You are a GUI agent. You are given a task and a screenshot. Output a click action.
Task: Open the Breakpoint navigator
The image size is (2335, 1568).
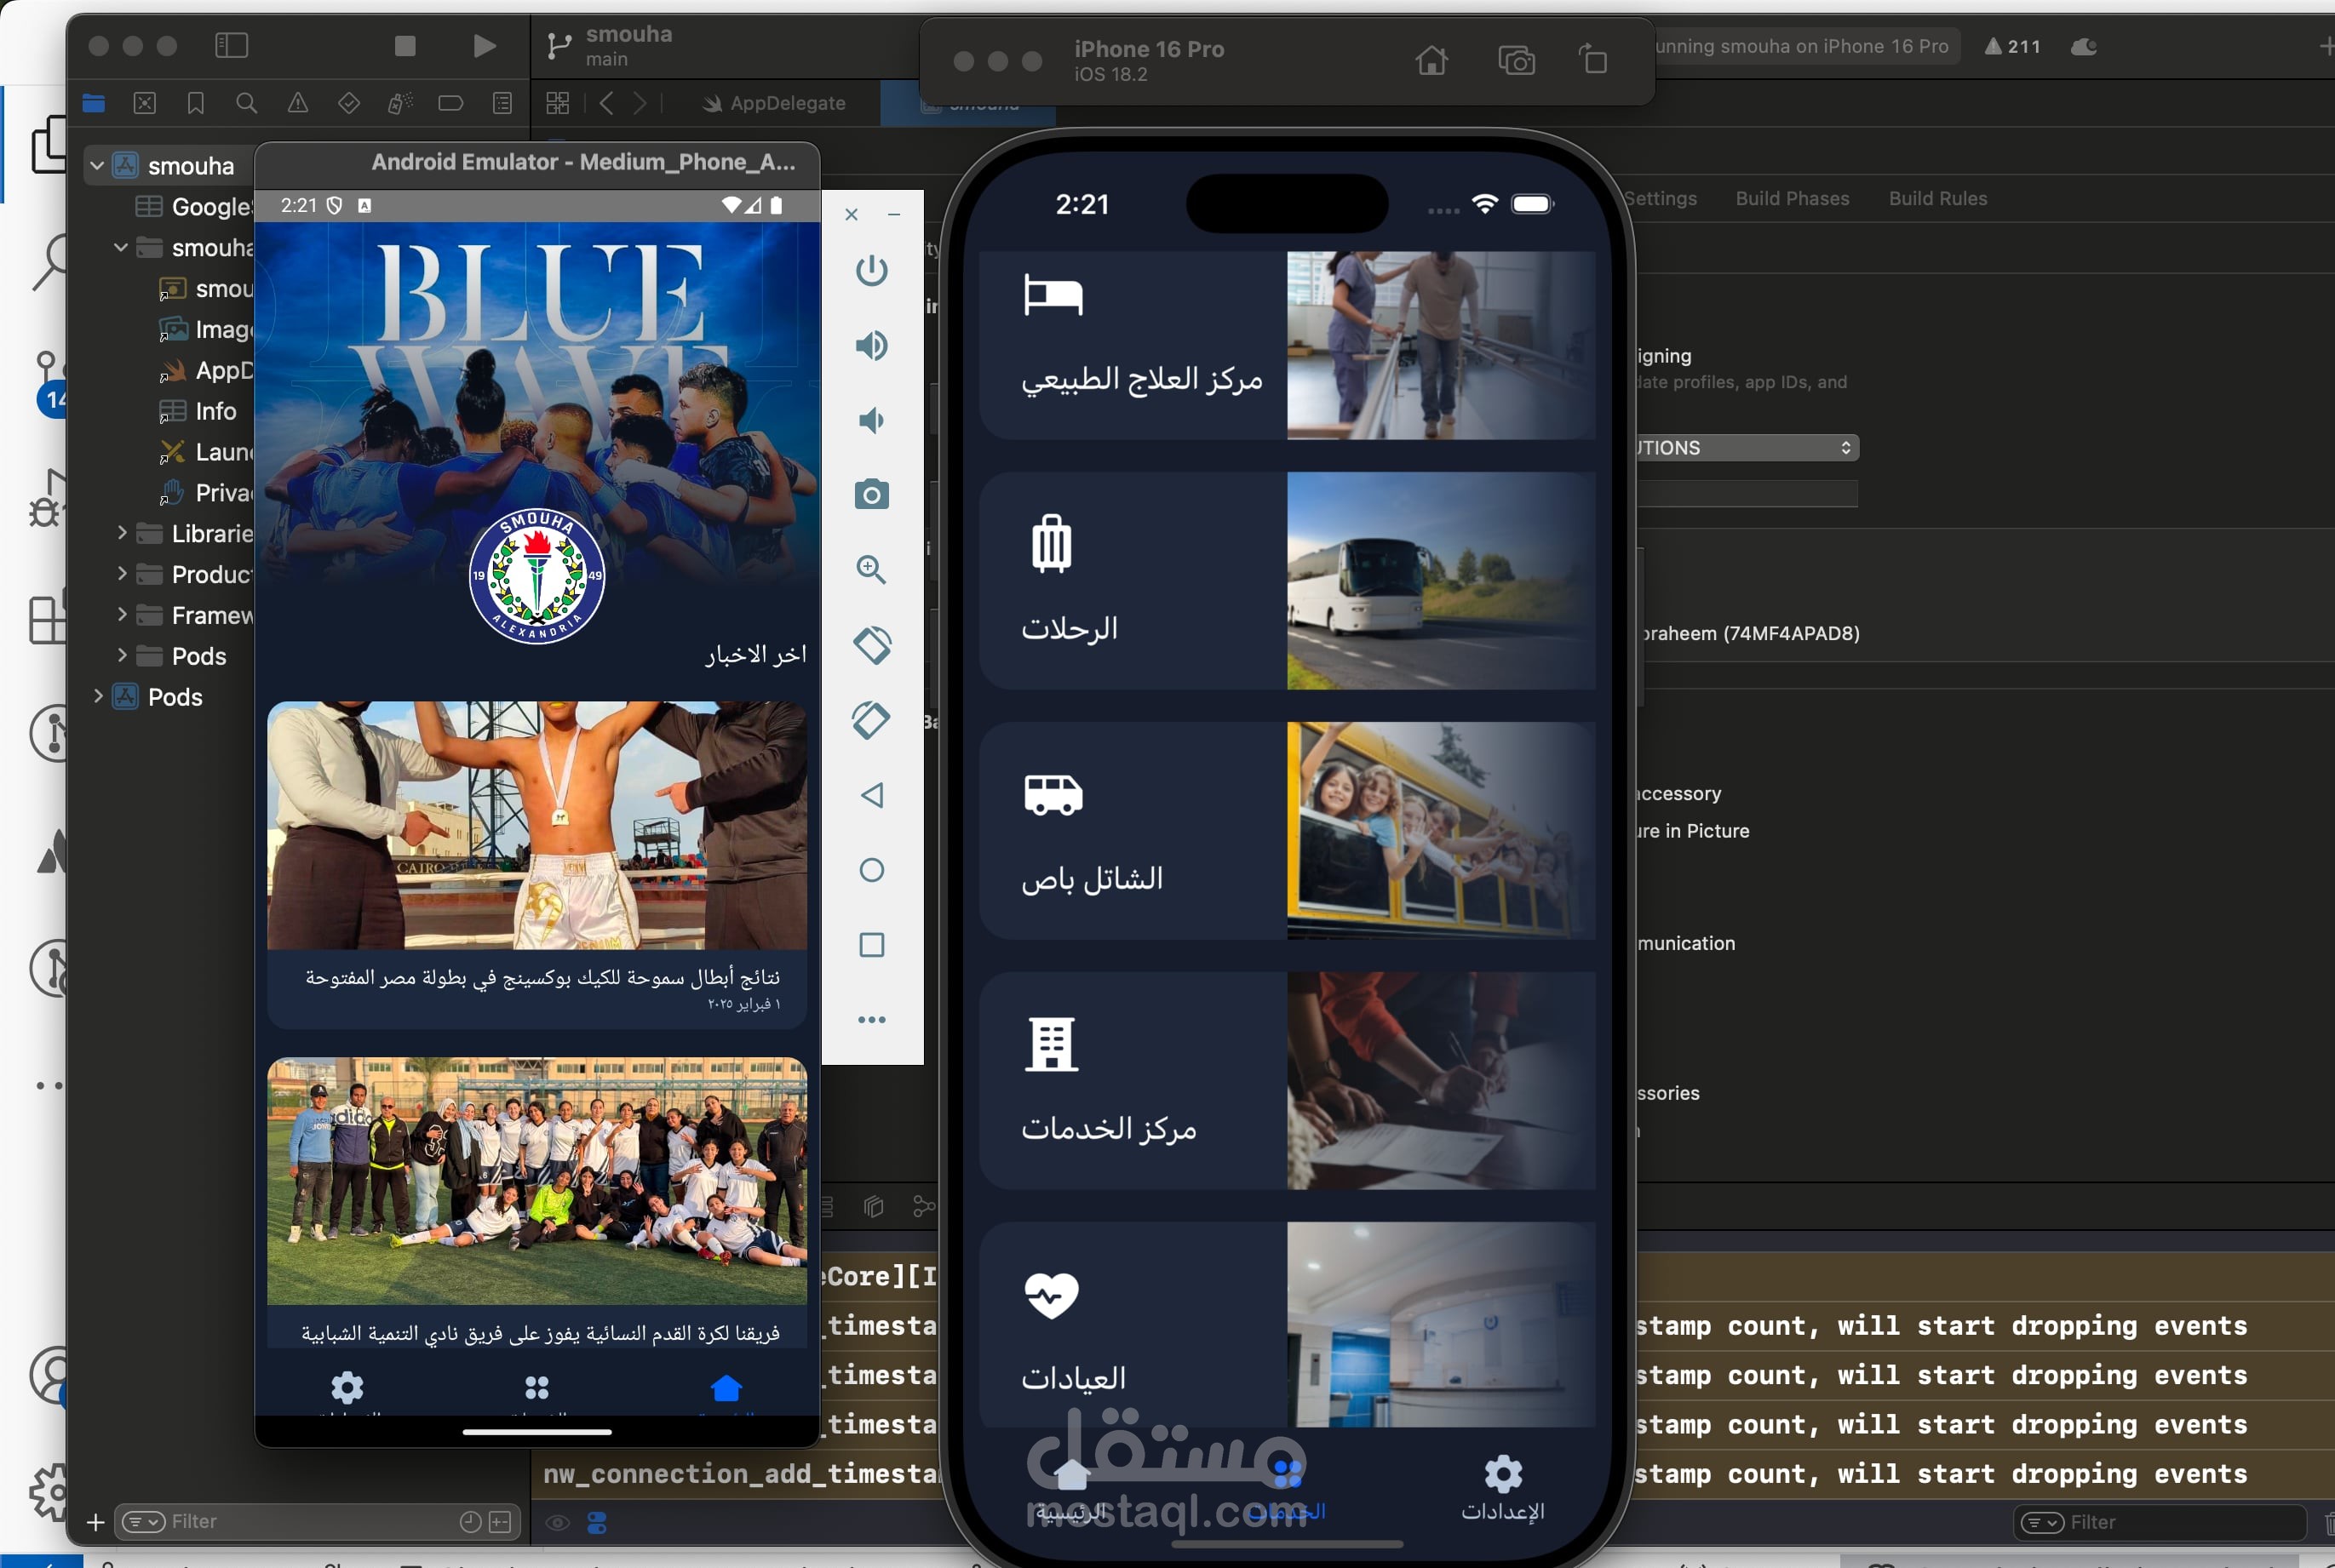tap(450, 103)
